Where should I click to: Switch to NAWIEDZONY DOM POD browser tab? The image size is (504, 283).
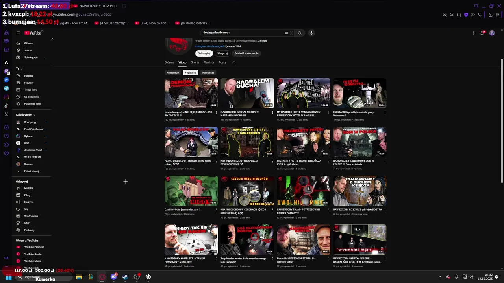pyautogui.click(x=95, y=6)
